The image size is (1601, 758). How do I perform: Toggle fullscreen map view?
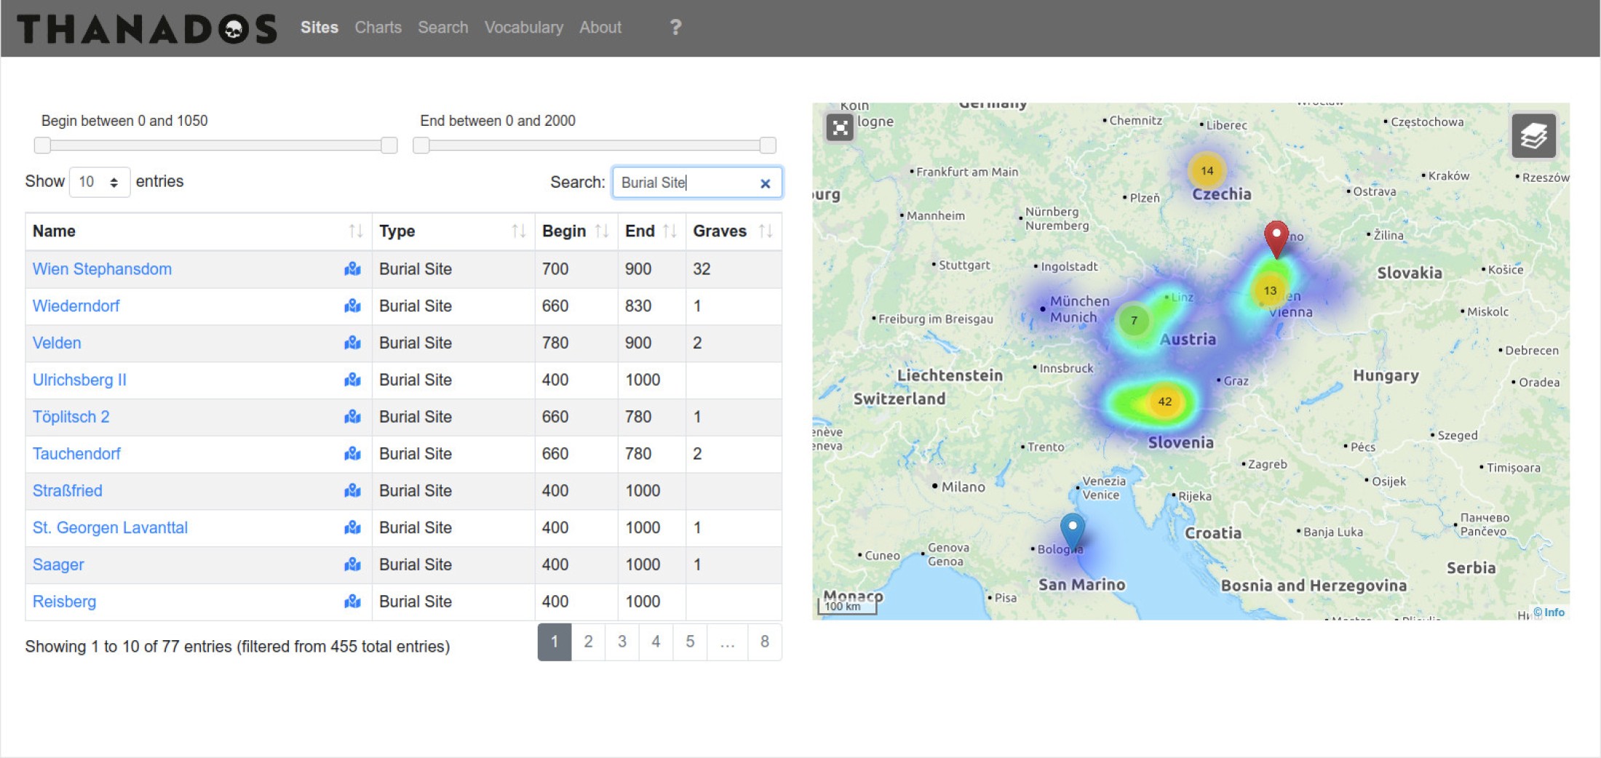pos(840,128)
